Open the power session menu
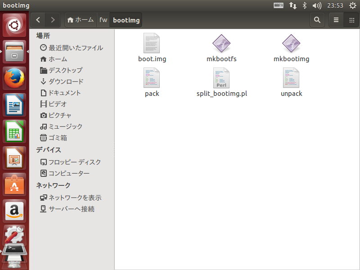Image resolution: width=360 pixels, height=270 pixels. coord(353,5)
